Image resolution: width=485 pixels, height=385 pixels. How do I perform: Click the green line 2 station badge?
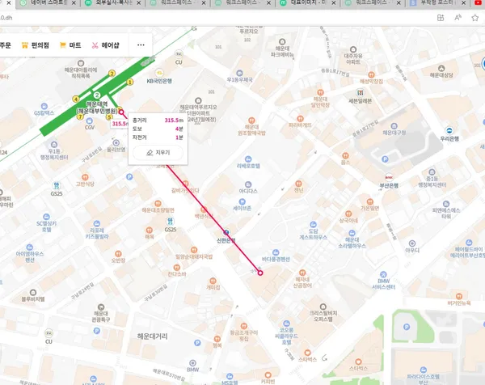[97, 95]
